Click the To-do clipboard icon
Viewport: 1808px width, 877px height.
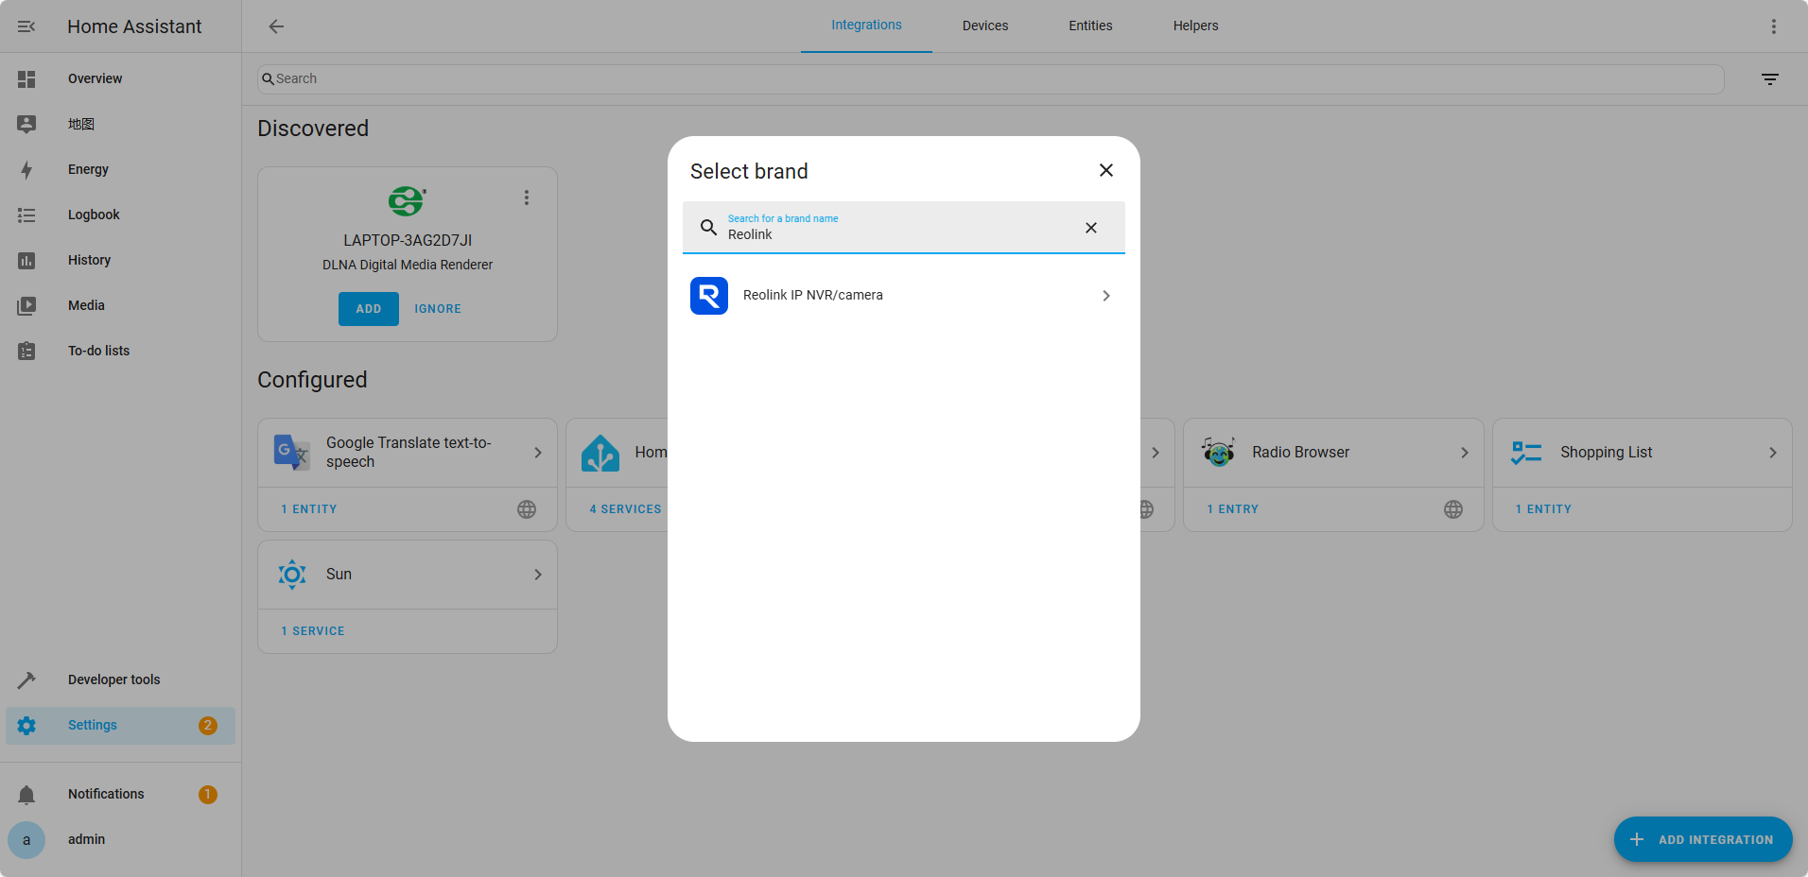pyautogui.click(x=26, y=352)
